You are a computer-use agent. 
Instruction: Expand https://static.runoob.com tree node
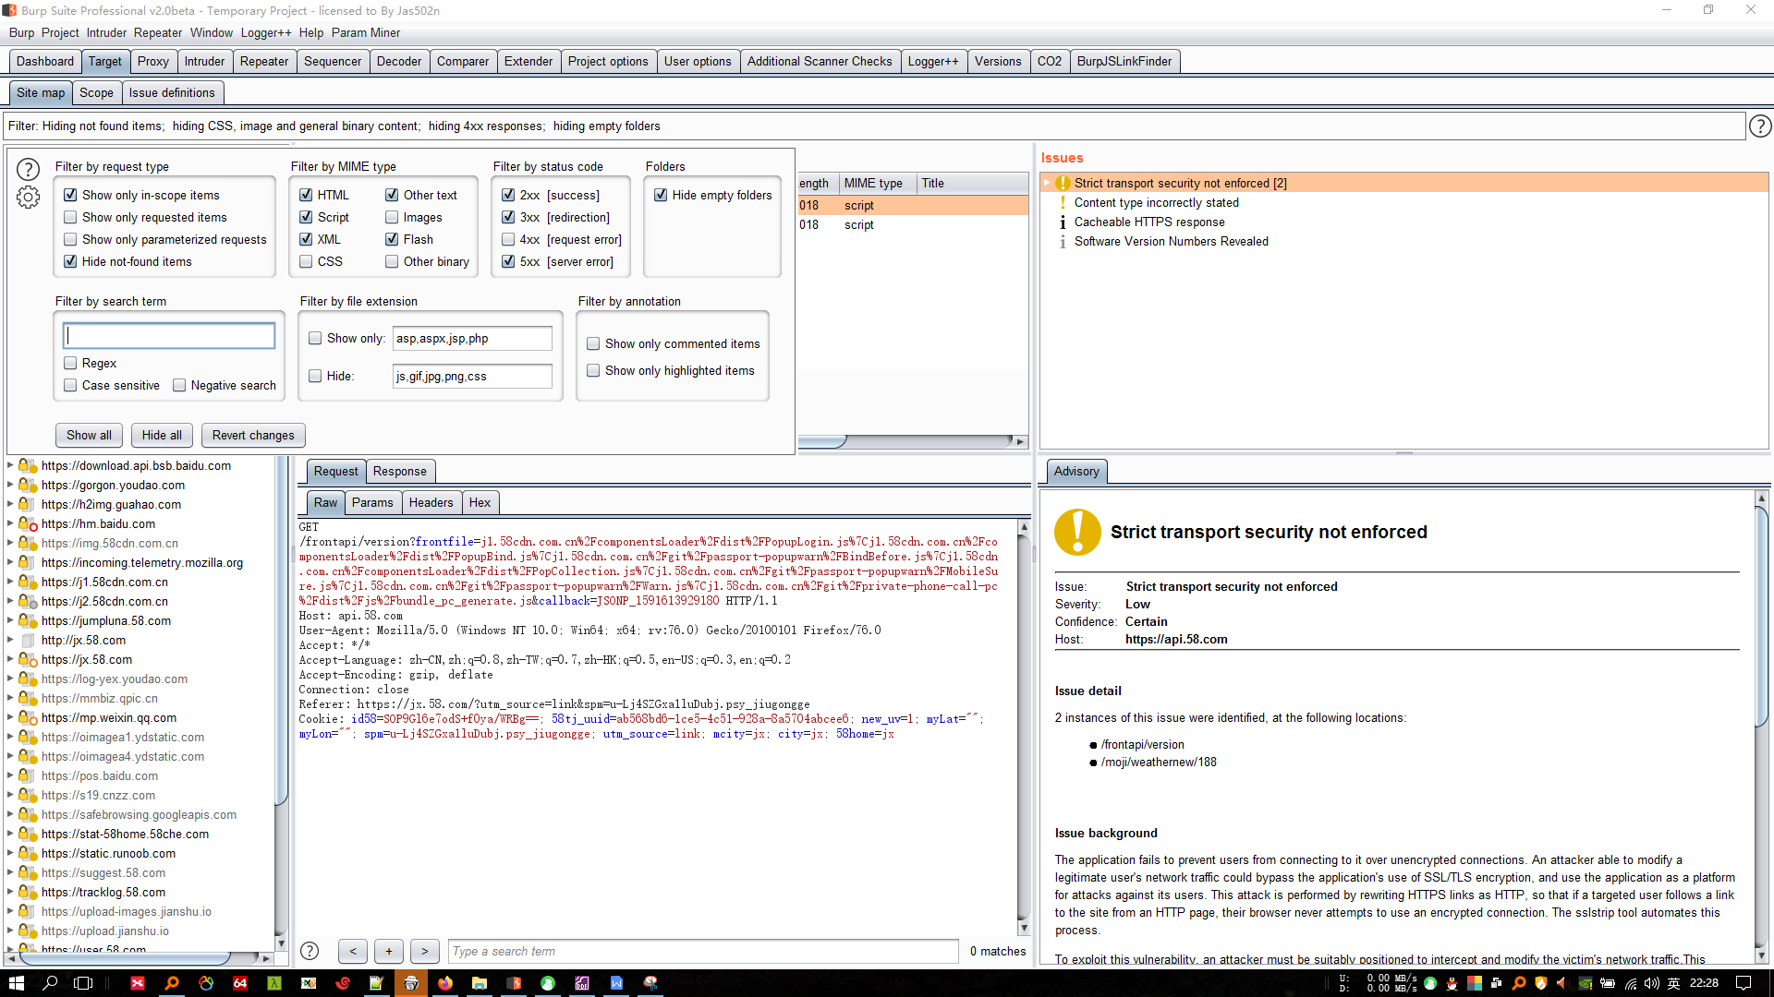coord(10,854)
